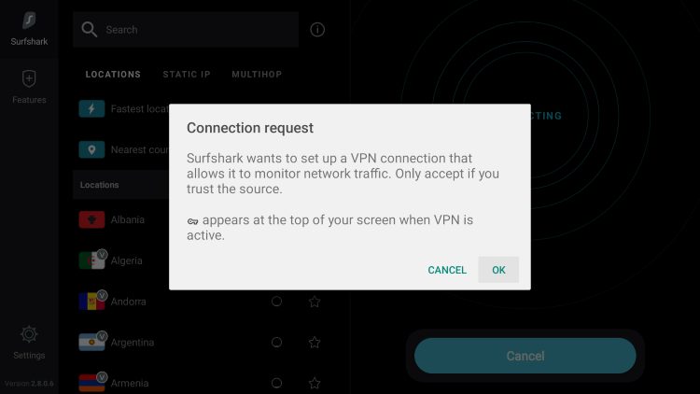This screenshot has width=700, height=394.
Task: Select the Argentina radio button
Action: (277, 343)
